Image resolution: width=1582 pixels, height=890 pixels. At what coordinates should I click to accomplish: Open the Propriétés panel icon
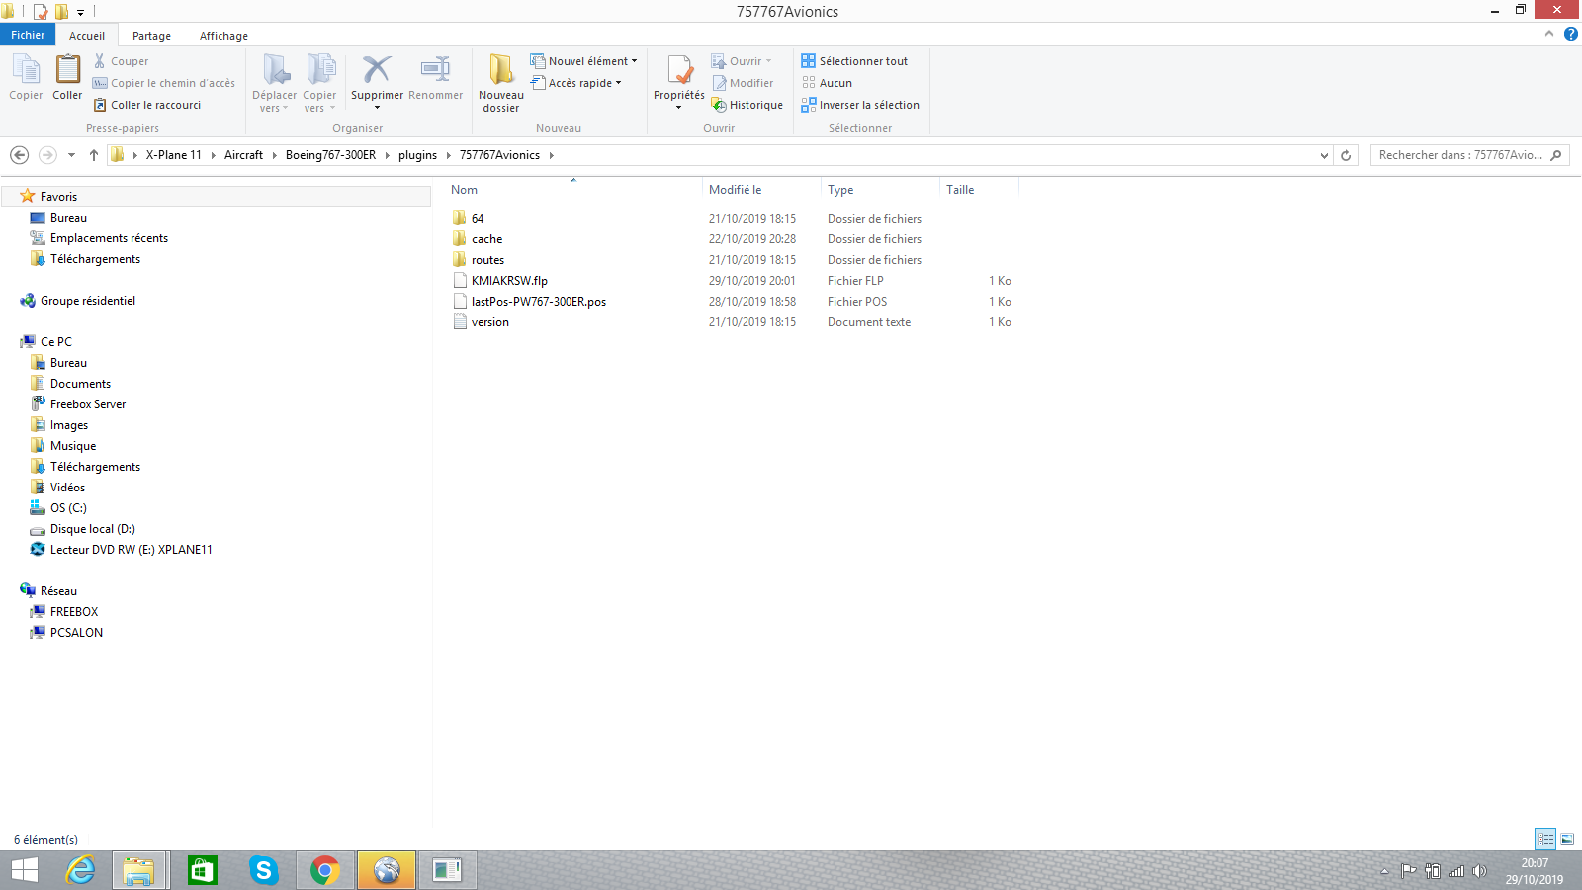point(679,81)
